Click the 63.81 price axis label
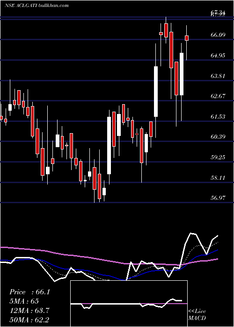Image resolution: width=234 pixels, height=327 pixels. 218,76
